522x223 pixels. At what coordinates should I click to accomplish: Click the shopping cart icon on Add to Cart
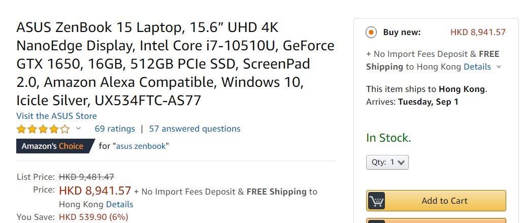376,201
